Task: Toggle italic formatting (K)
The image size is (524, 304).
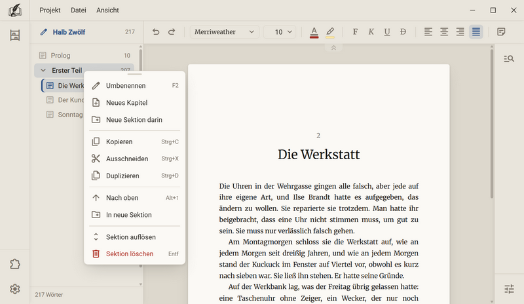Action: 371,31
